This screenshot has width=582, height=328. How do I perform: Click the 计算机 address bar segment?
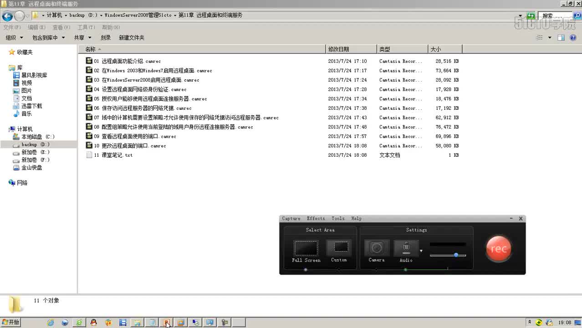54,15
